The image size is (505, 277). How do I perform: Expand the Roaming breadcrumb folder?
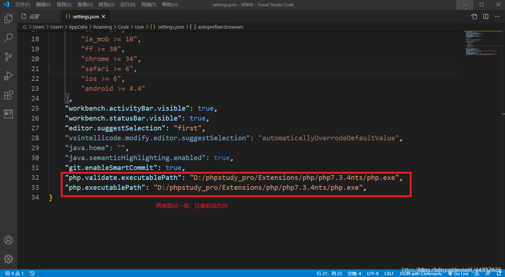click(102, 27)
